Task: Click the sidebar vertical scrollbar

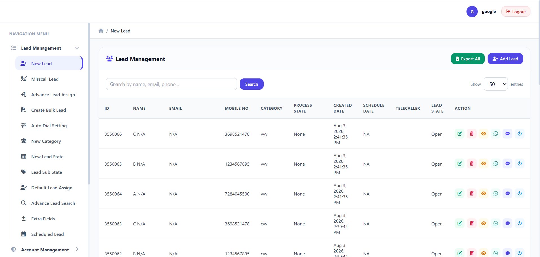Action: [x=89, y=104]
